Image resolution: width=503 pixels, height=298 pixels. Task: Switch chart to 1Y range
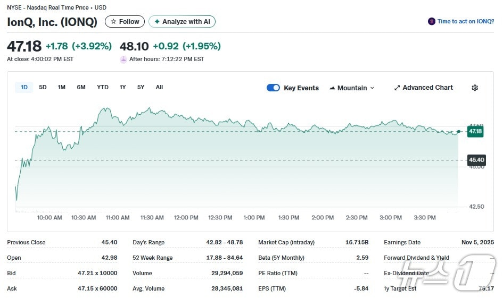click(123, 88)
